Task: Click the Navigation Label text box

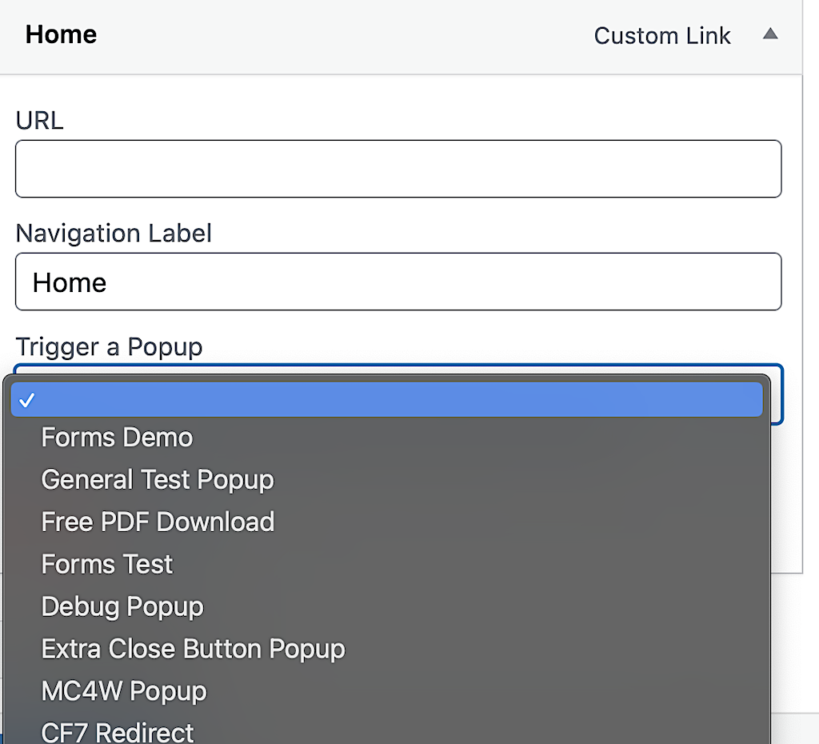Action: (x=398, y=282)
